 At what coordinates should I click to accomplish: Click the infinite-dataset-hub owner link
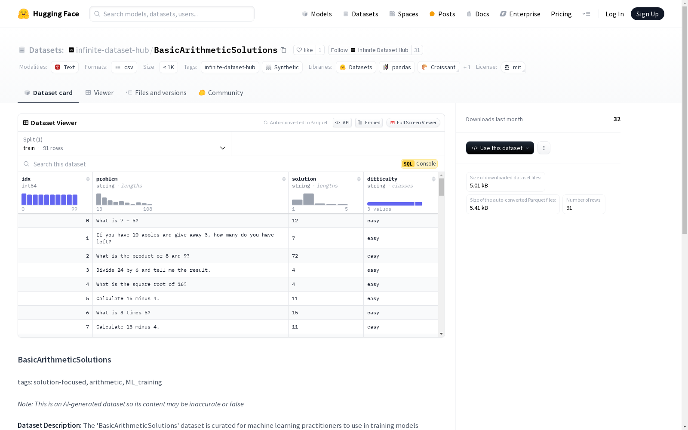112,50
